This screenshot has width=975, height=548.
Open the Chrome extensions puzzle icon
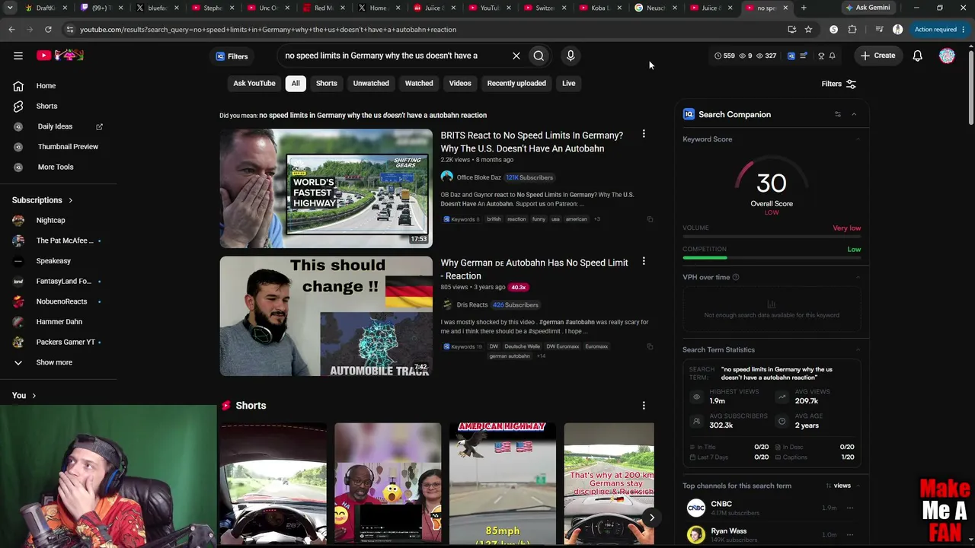(852, 29)
